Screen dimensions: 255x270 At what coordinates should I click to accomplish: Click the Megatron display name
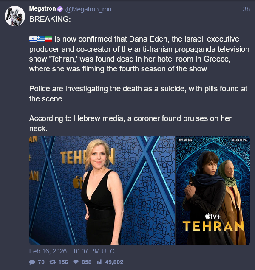(42, 8)
